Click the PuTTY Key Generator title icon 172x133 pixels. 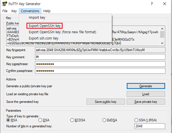(x=5, y=4)
